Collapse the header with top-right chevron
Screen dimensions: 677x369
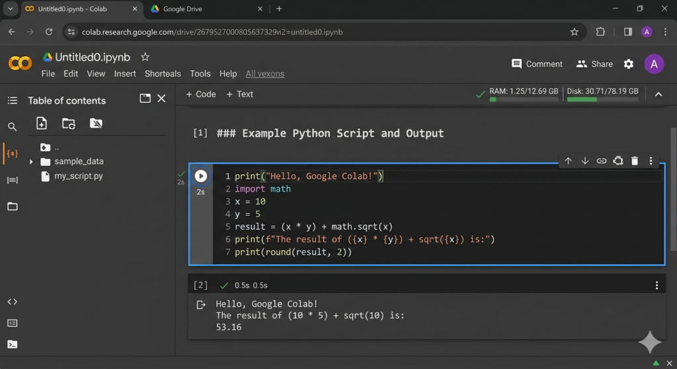[x=658, y=94]
